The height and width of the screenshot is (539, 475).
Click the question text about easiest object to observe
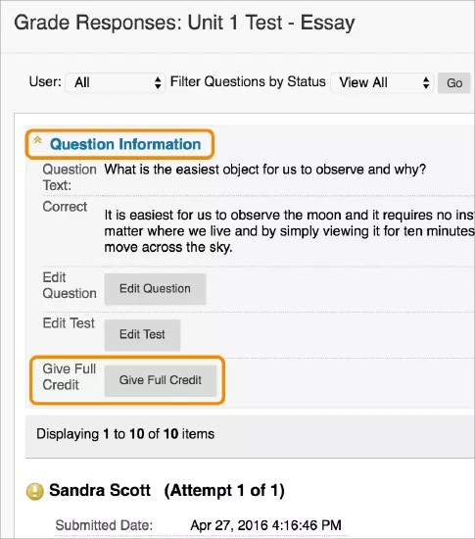click(x=264, y=170)
